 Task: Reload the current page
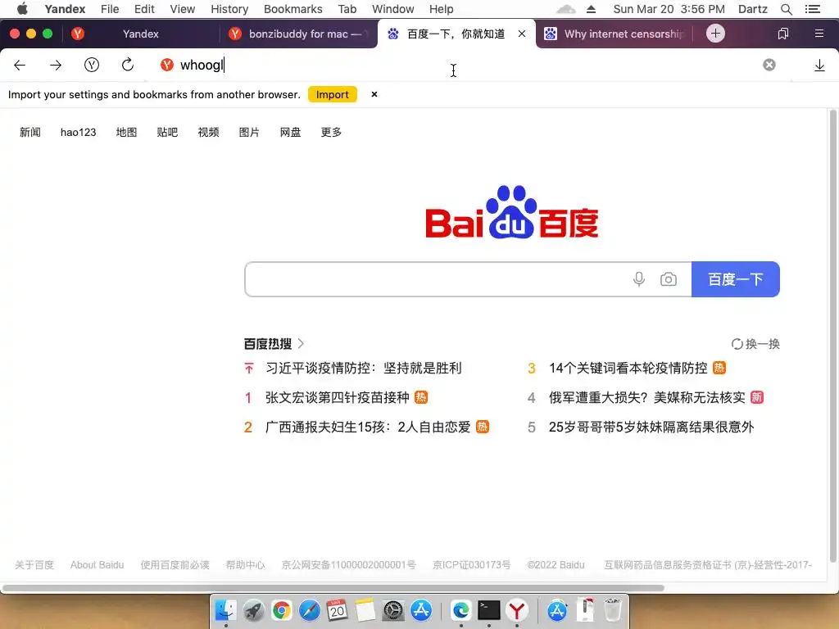click(x=127, y=66)
